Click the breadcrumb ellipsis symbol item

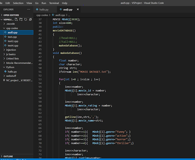point(69,15)
